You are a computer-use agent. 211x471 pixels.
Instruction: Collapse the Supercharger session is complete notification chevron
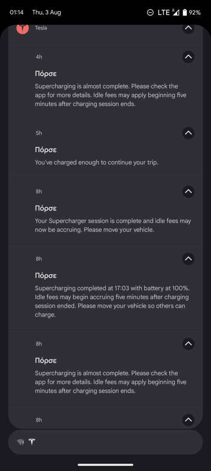coord(188,191)
